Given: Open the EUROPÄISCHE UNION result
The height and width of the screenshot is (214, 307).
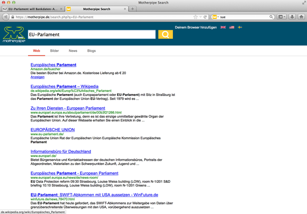Looking at the screenshot, I should pos(53,130).
